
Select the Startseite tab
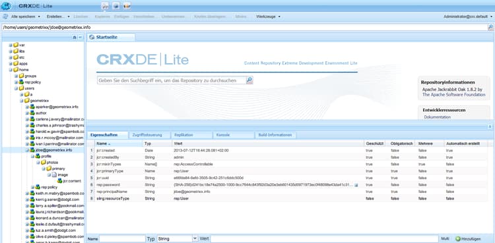[111, 37]
